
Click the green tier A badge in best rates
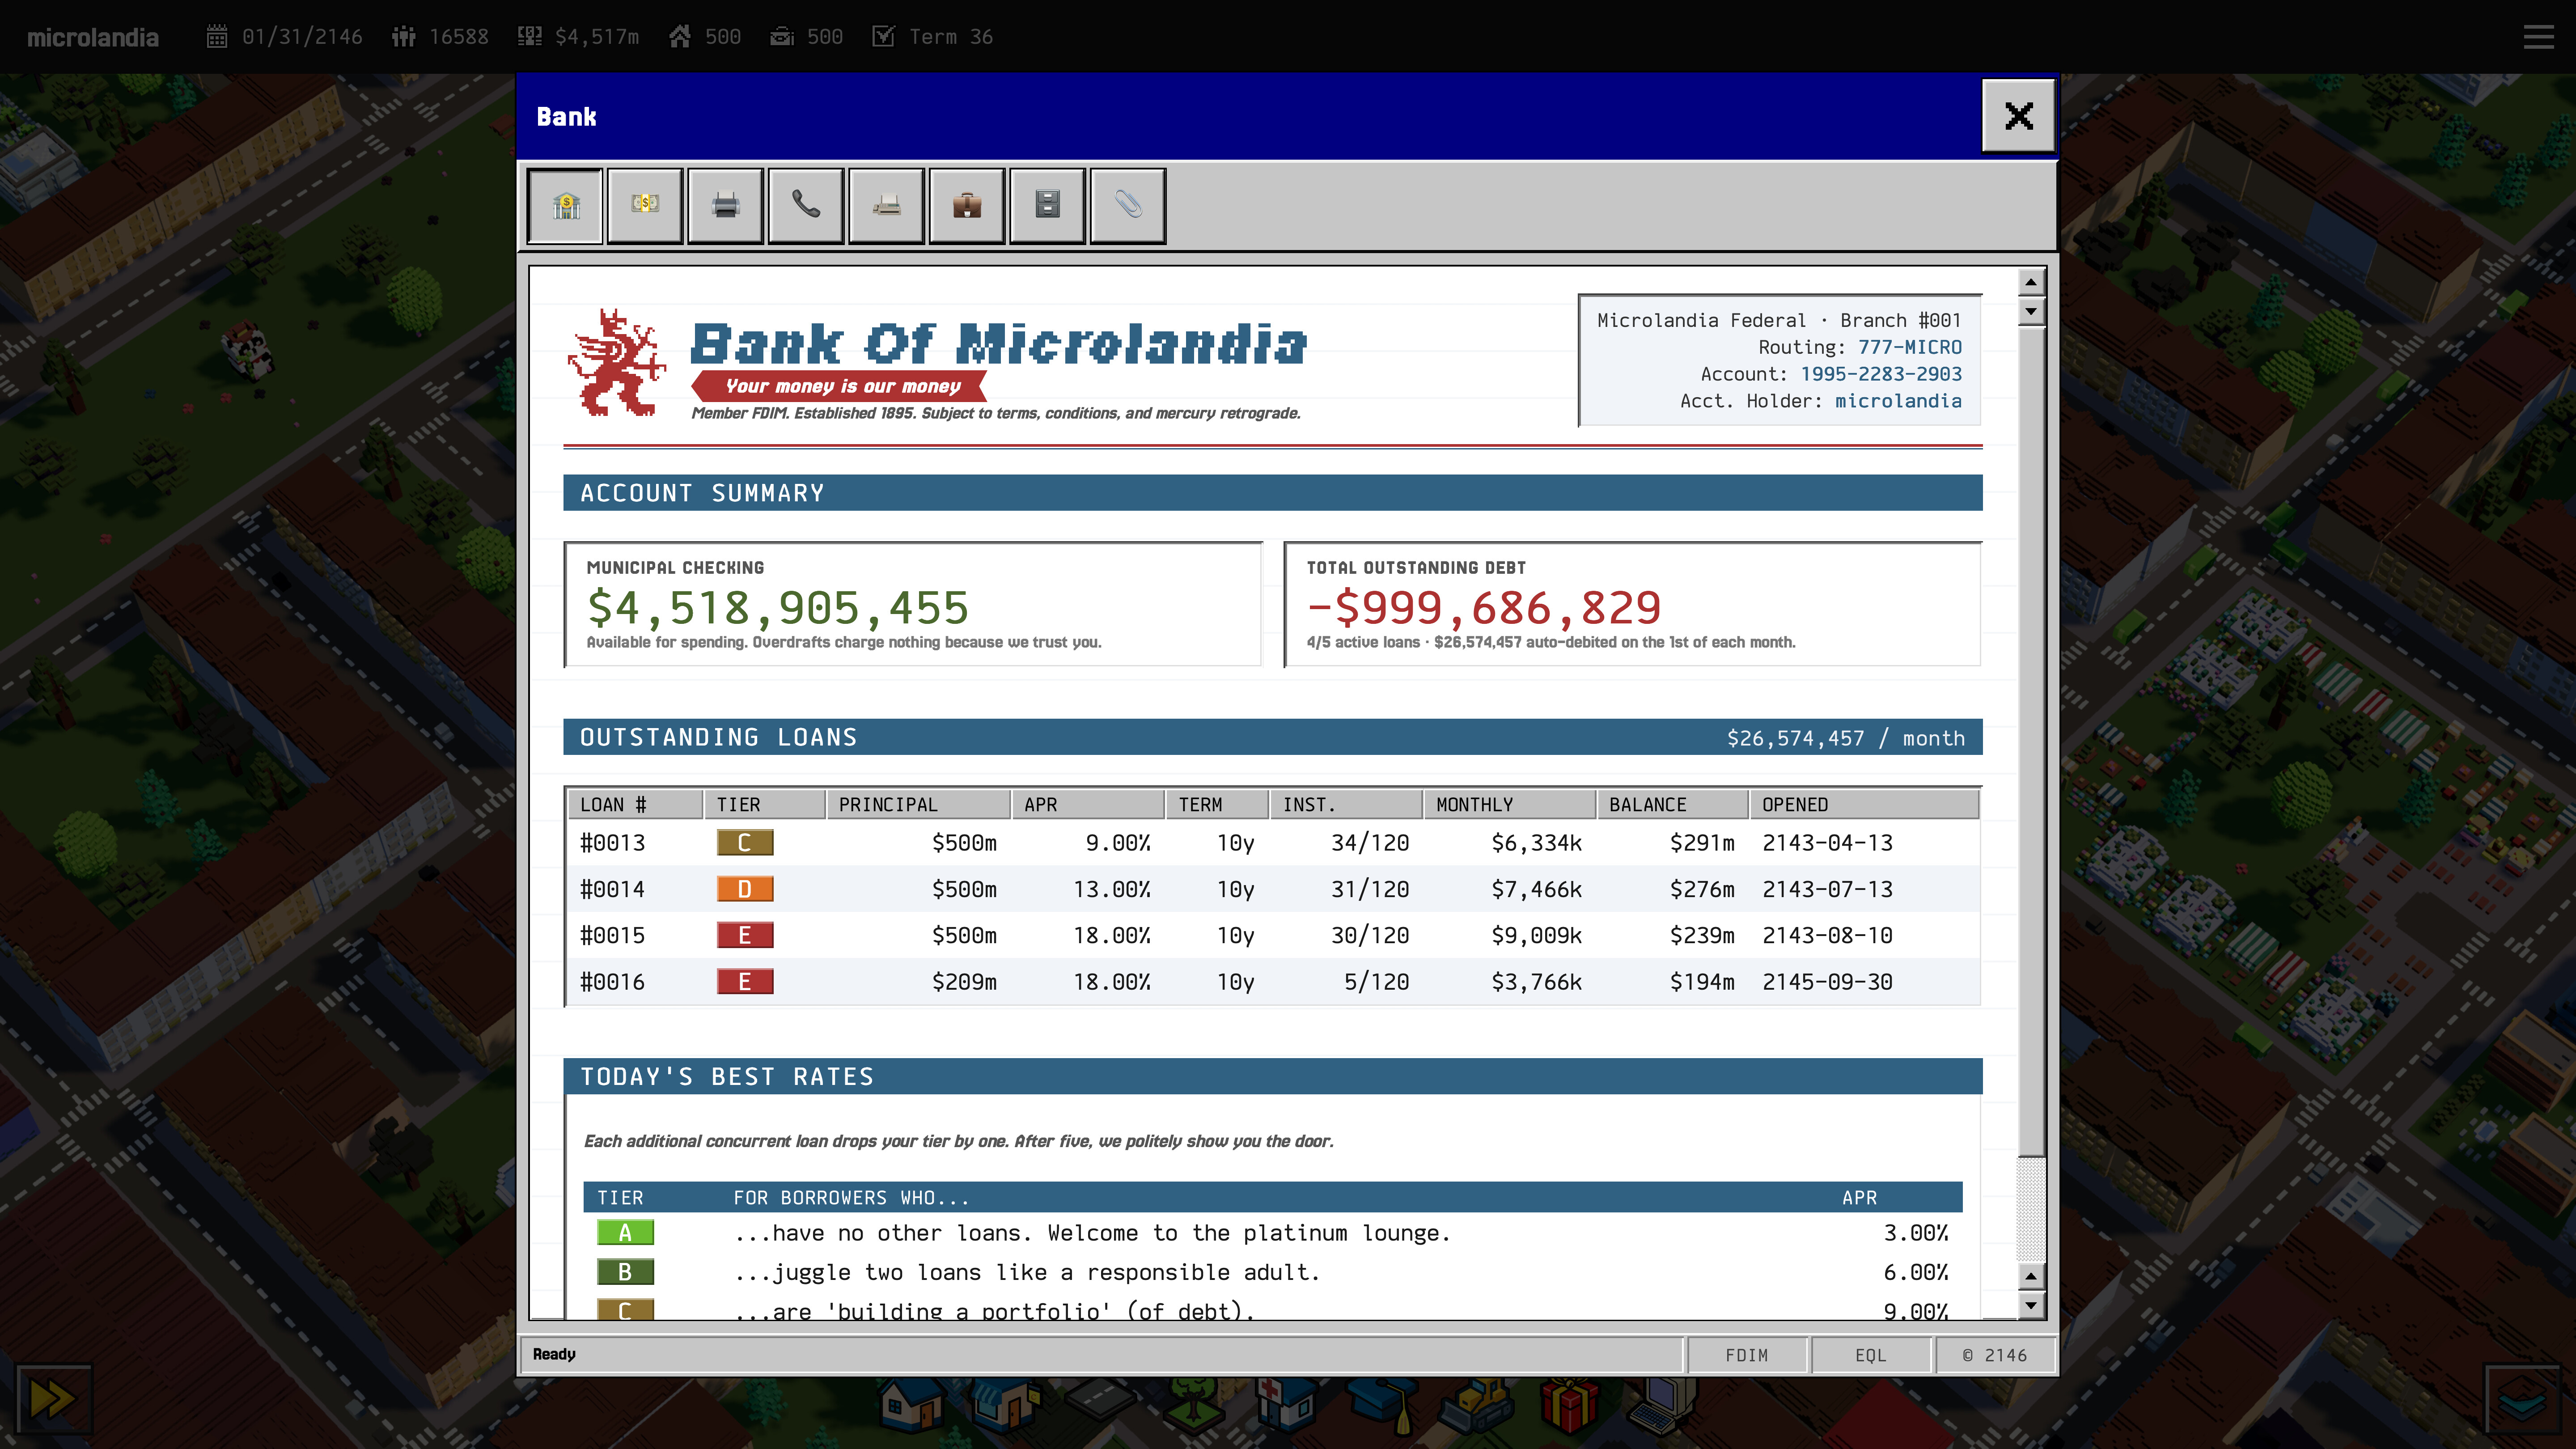tap(625, 1233)
